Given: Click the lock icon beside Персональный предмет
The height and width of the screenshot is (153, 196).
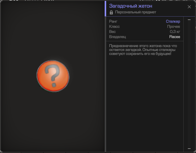Looking at the screenshot, I should click(x=111, y=12).
